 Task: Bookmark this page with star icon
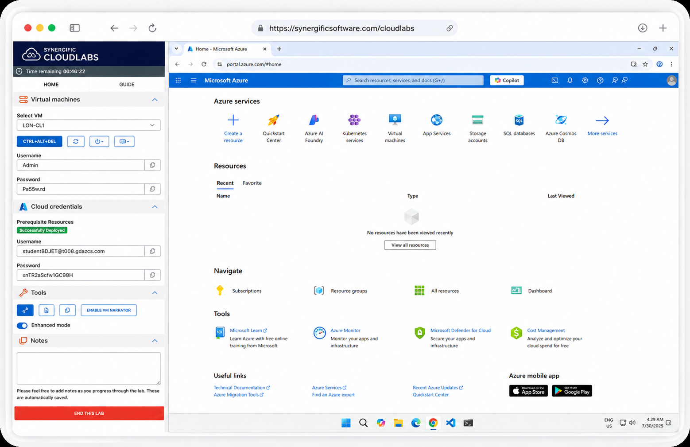coord(645,64)
